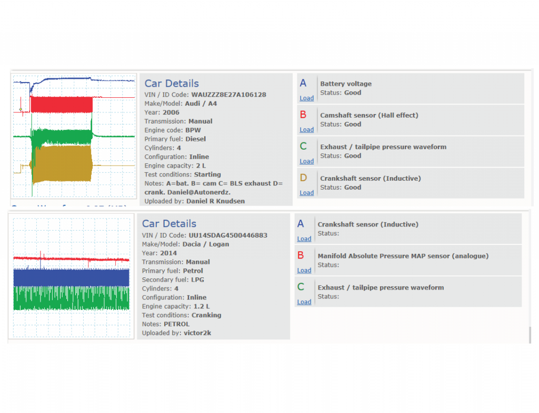This screenshot has height=413, width=539.
Task: Click the red B channel letter for Camshaft sensor
Action: [x=303, y=115]
